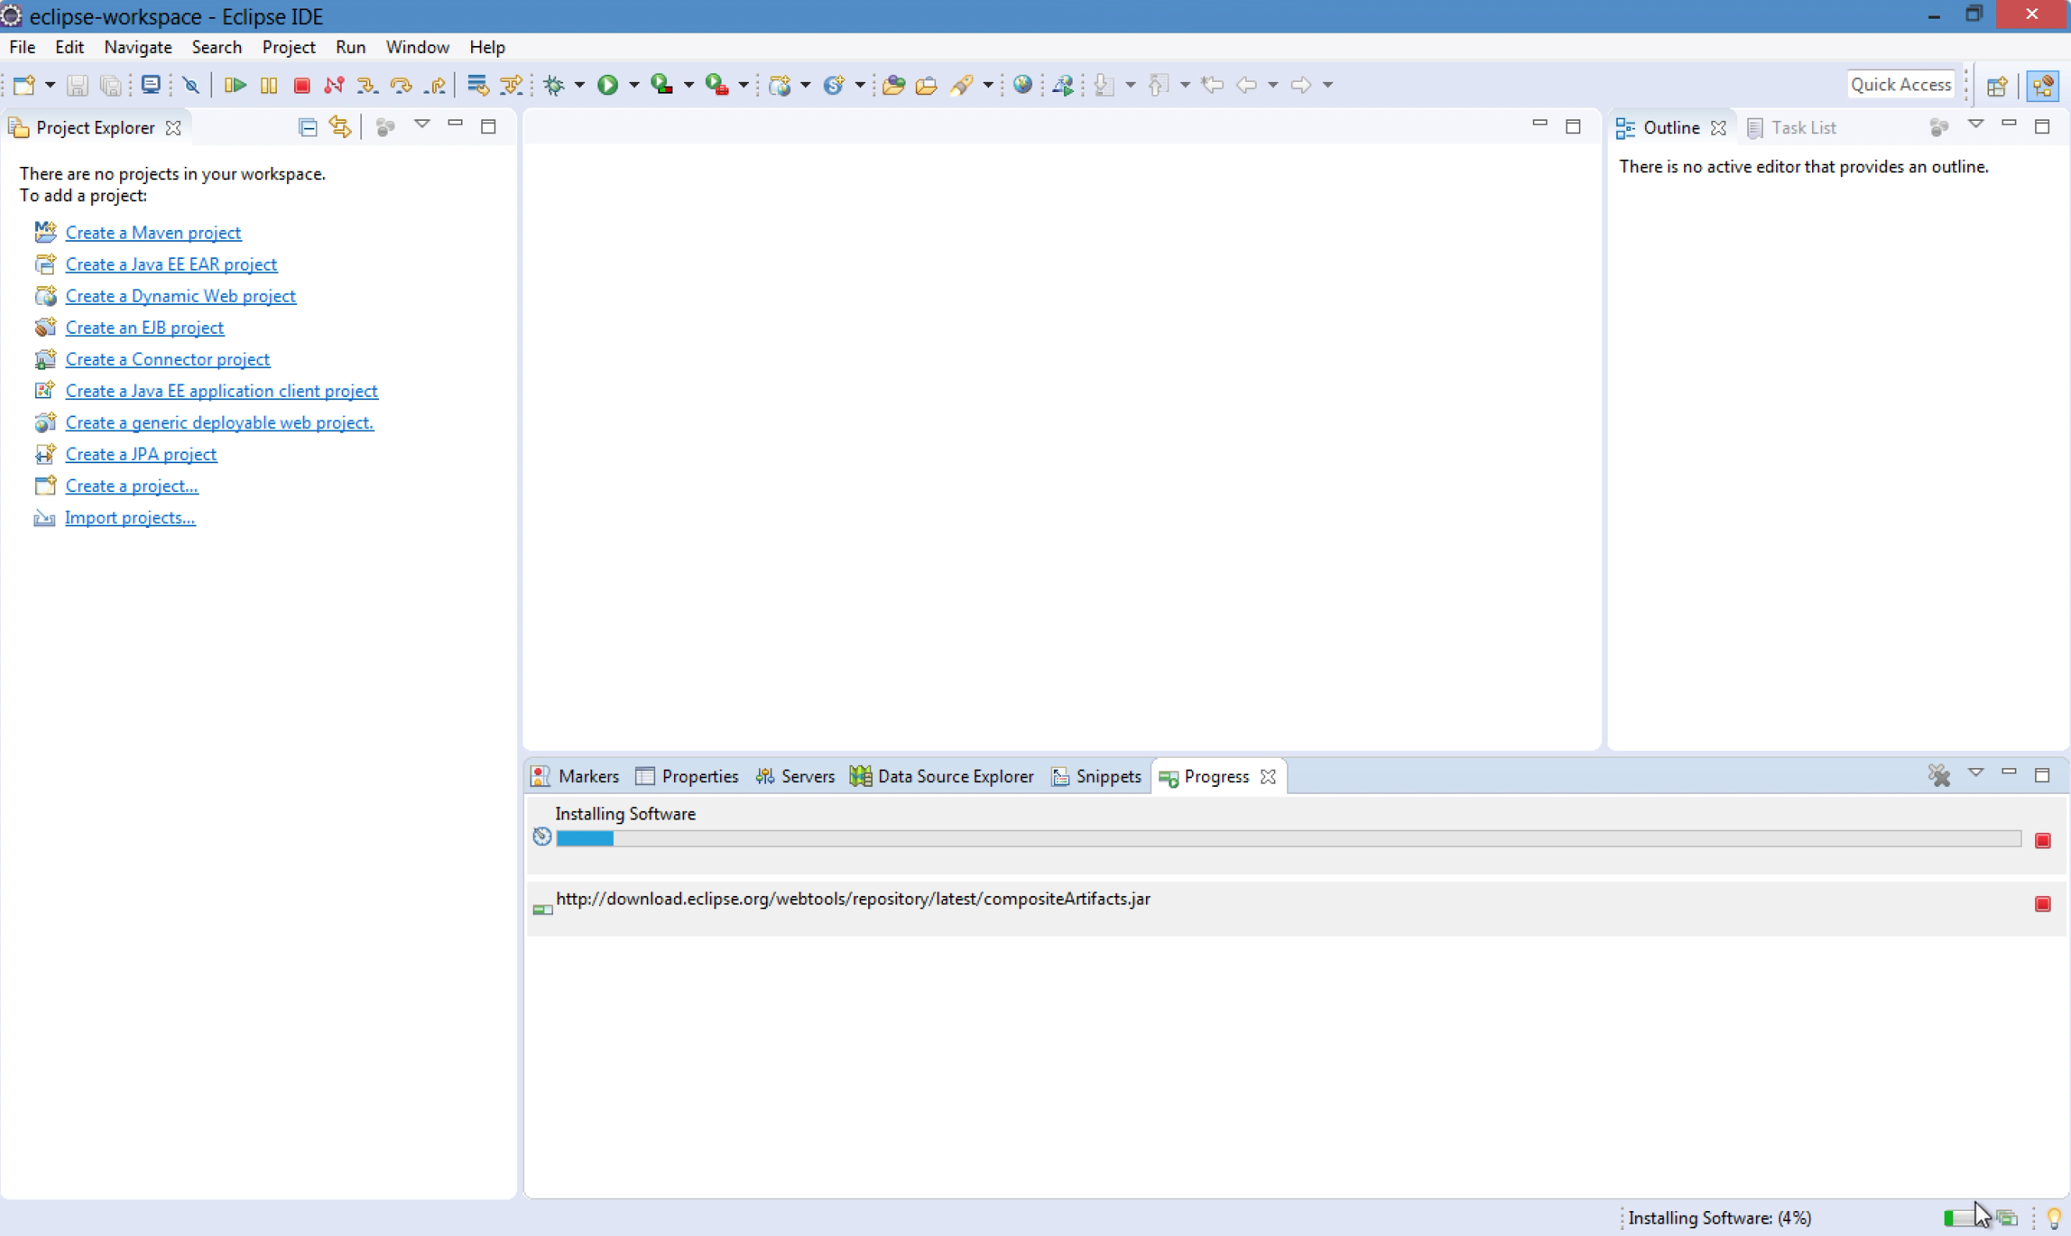Open the Window menu

click(417, 48)
